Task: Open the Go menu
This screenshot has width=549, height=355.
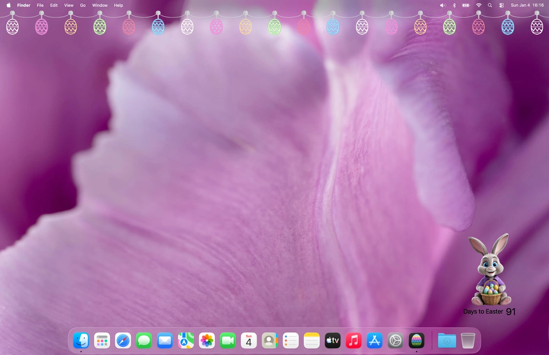Action: pos(83,5)
